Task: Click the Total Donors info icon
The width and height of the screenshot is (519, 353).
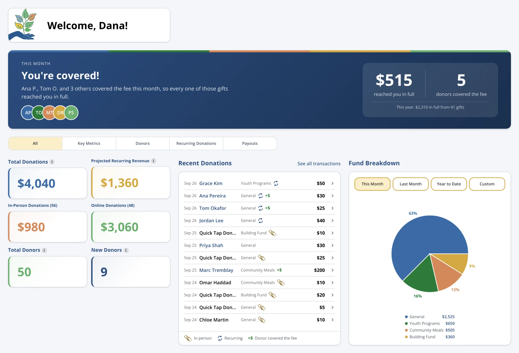Action: (44, 250)
